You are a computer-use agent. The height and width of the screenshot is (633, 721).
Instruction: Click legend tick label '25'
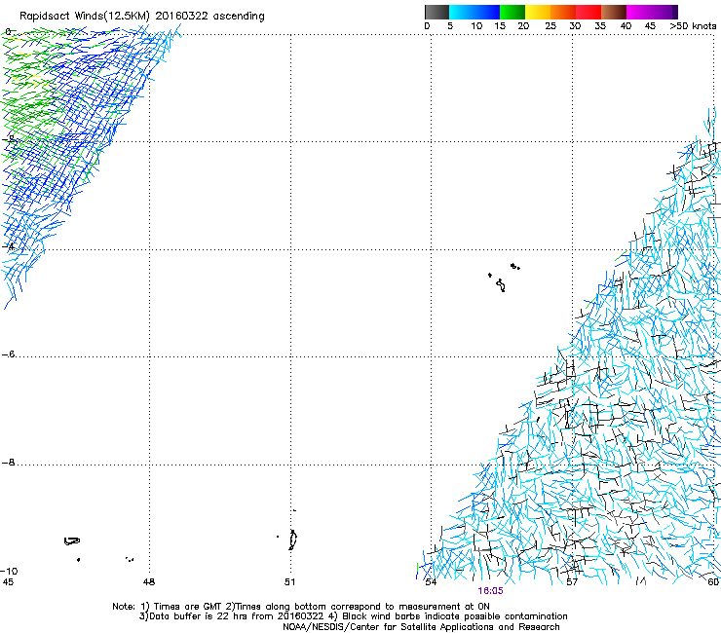[x=550, y=26]
